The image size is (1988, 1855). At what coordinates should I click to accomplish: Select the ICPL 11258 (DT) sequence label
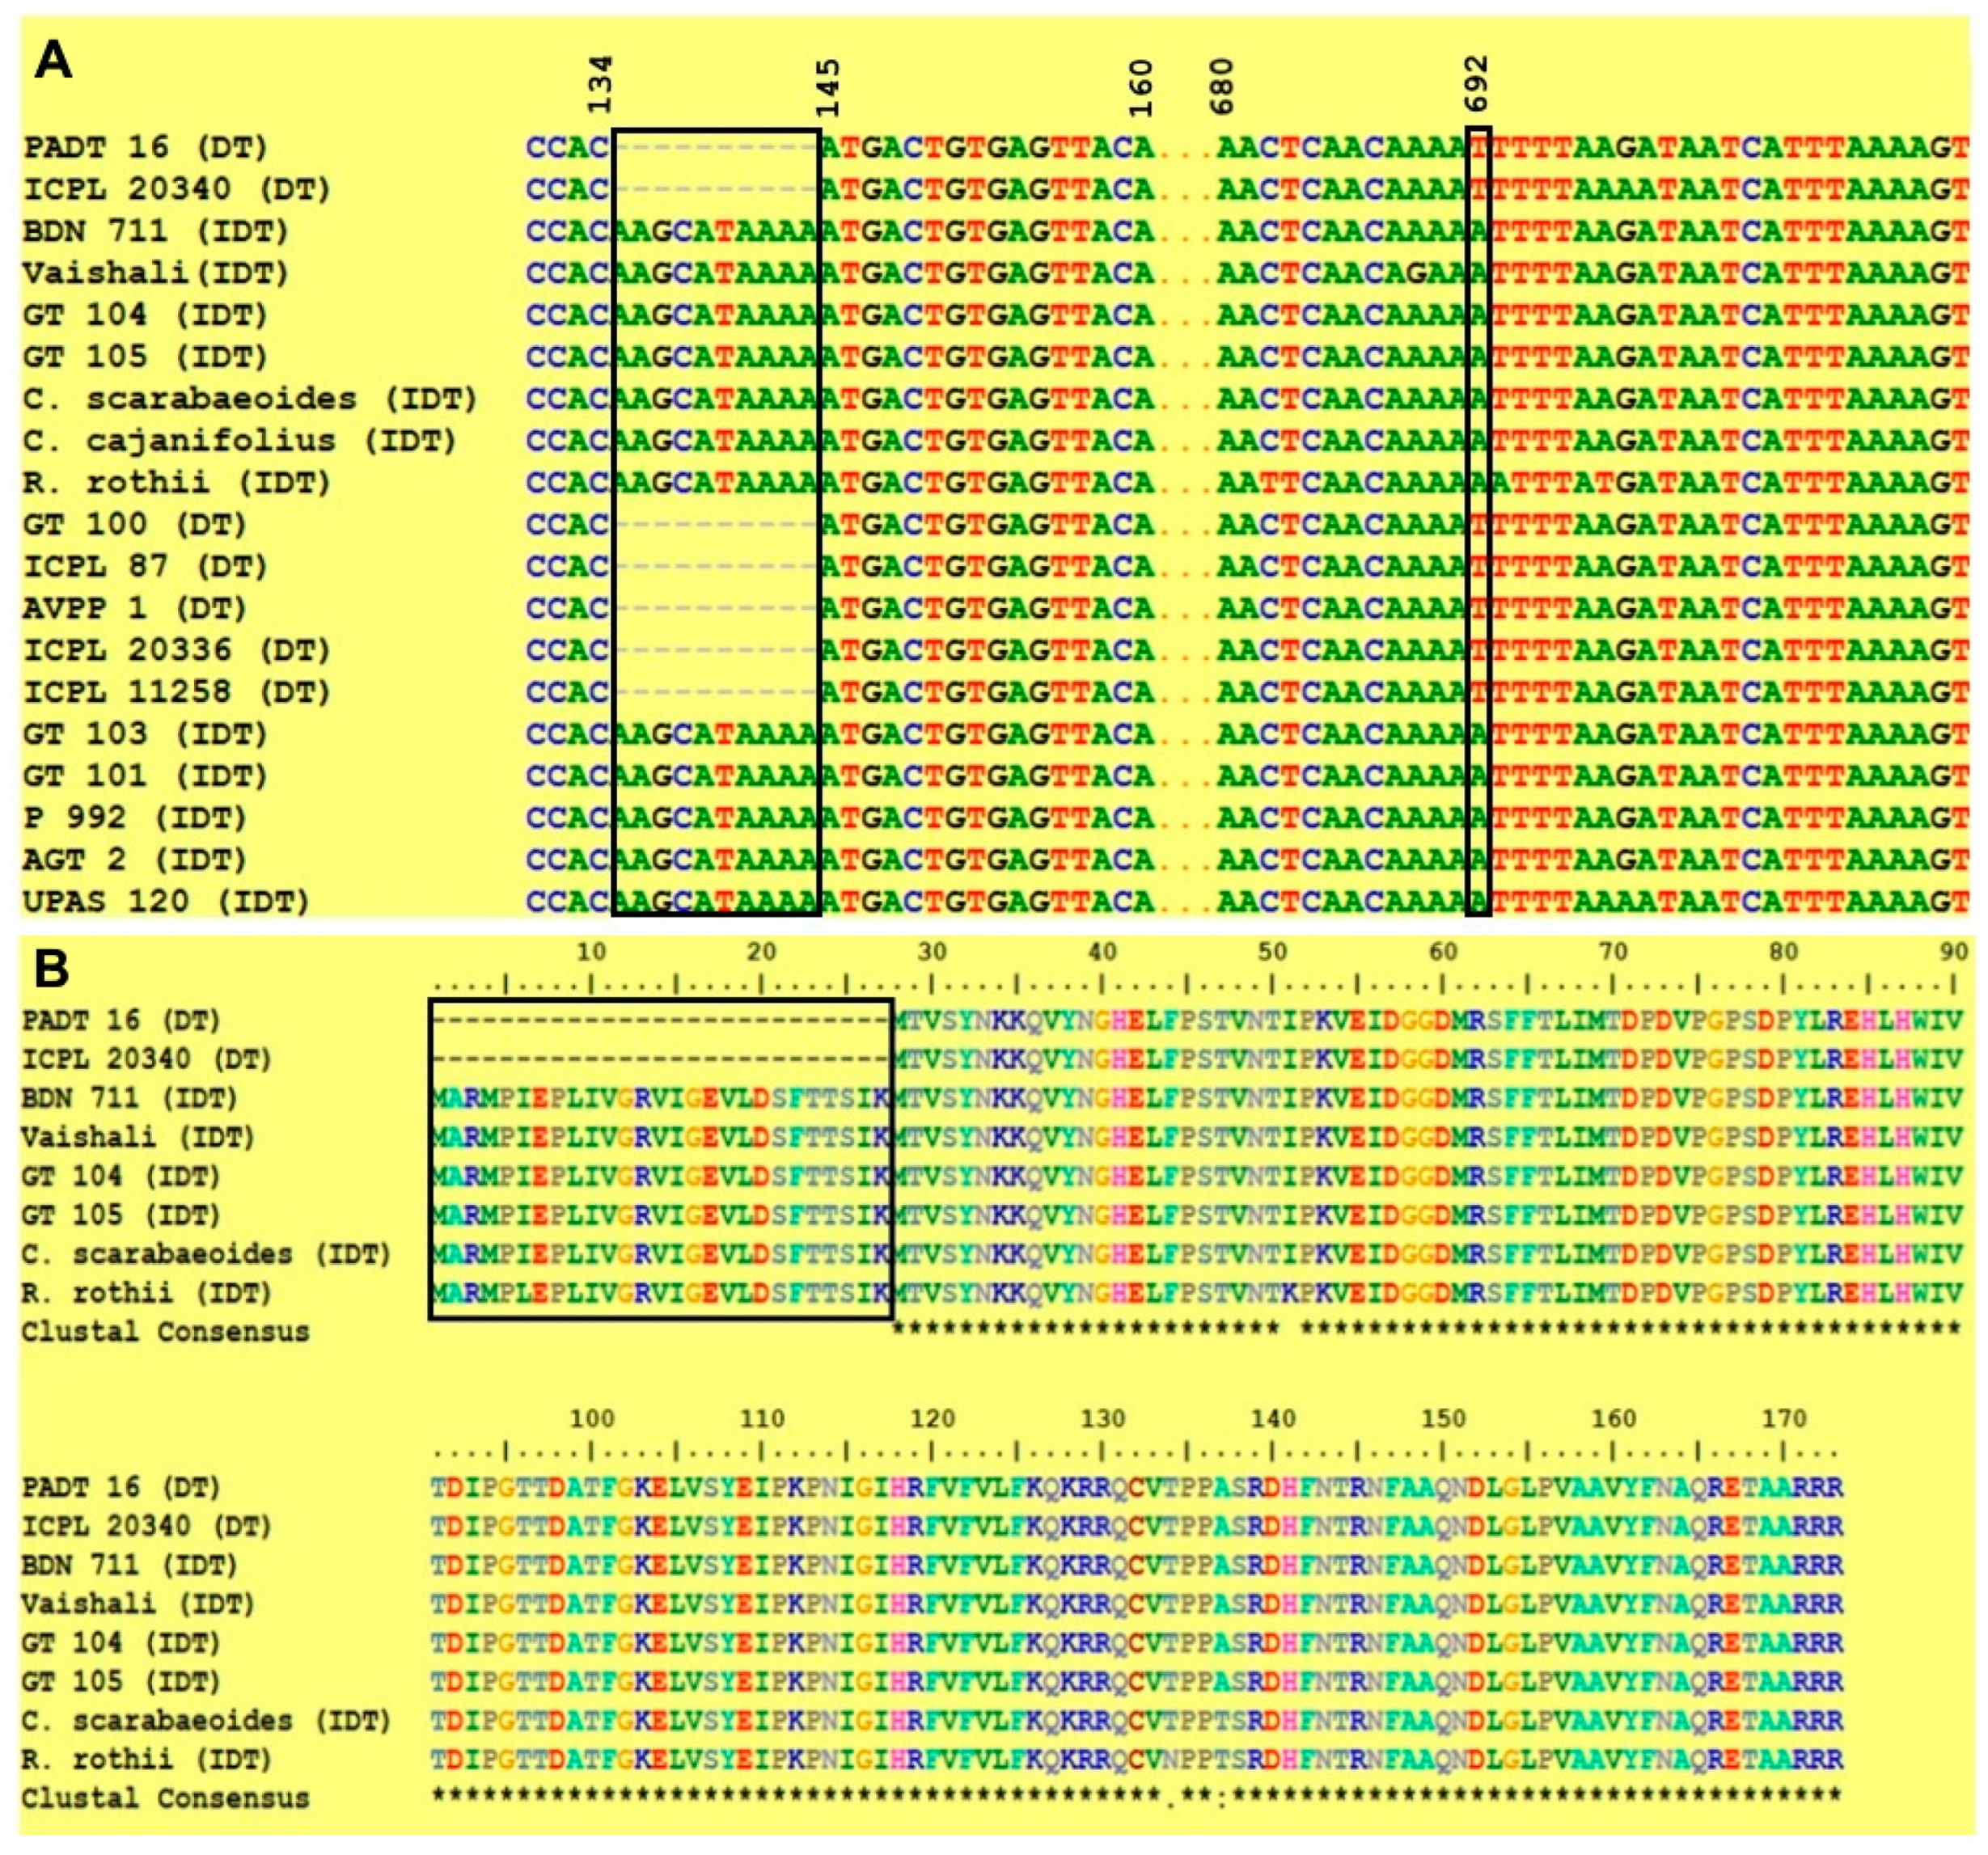177,692
